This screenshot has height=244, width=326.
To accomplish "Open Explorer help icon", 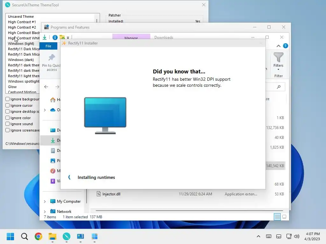I will coord(286,46).
